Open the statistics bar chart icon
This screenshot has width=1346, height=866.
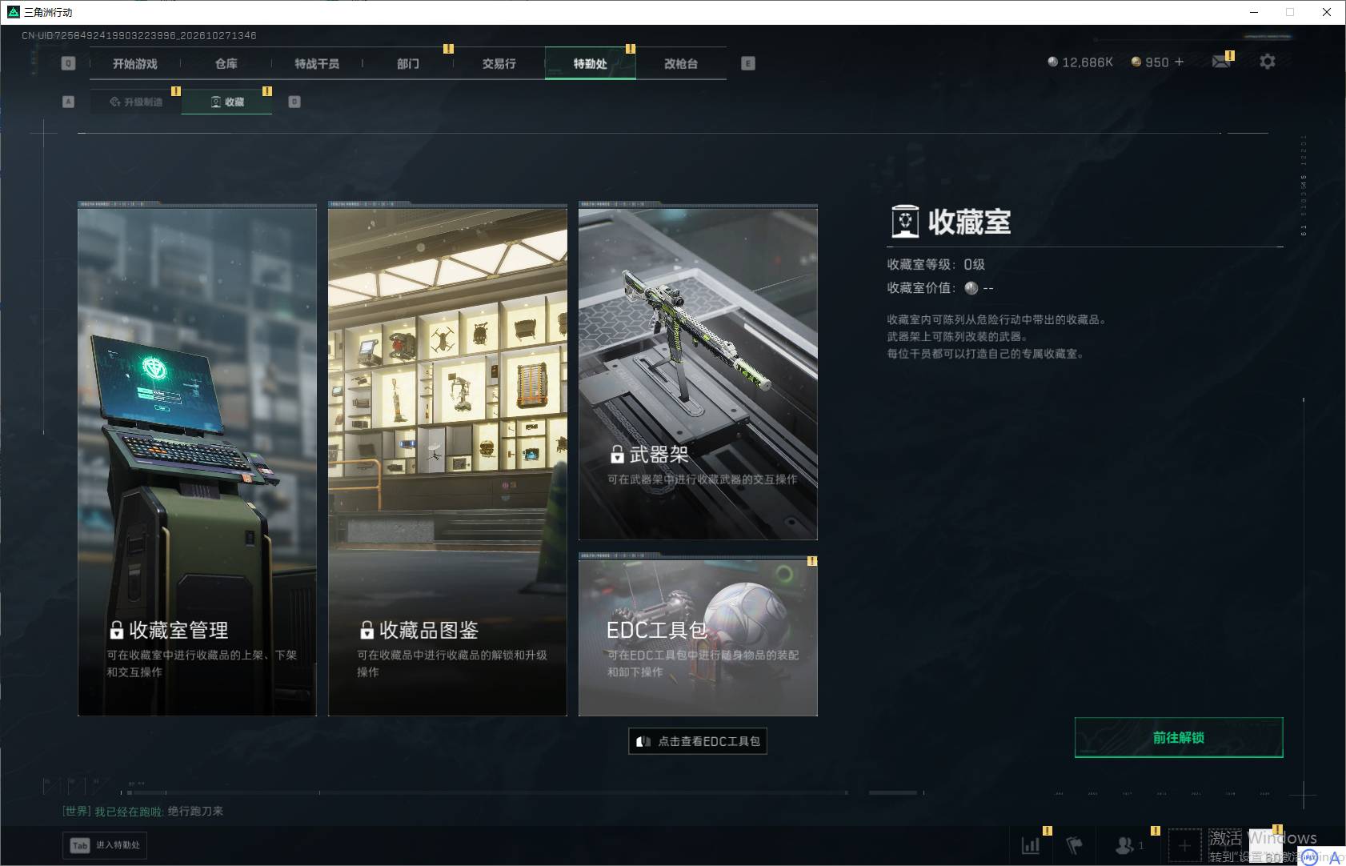(x=1031, y=845)
